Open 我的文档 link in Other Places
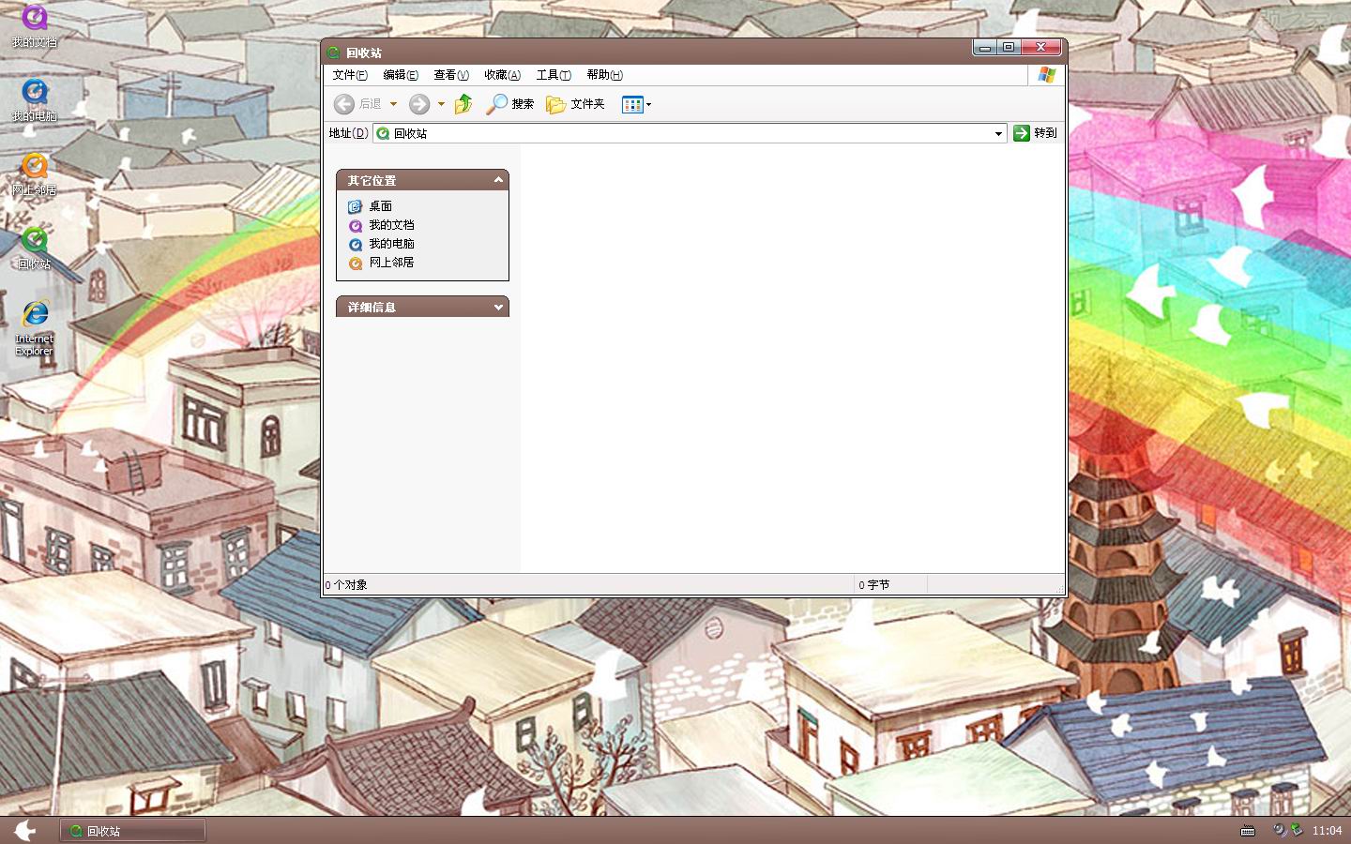This screenshot has height=844, width=1351. click(x=391, y=225)
